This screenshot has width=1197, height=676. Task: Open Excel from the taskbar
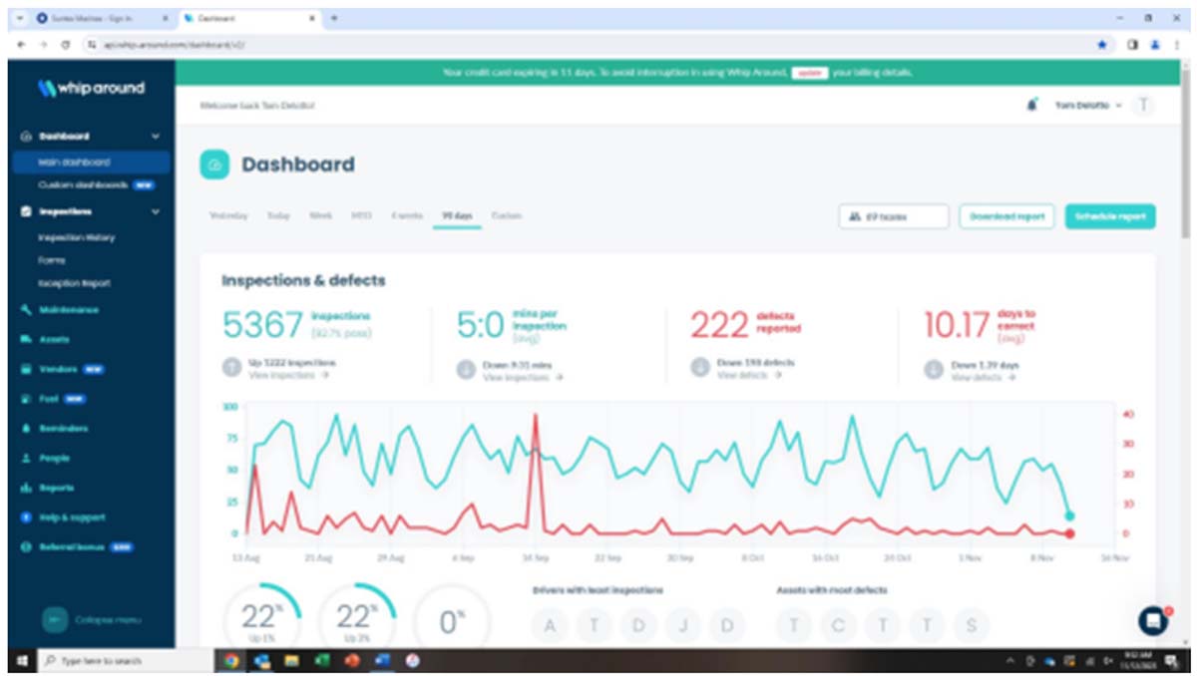[321, 661]
